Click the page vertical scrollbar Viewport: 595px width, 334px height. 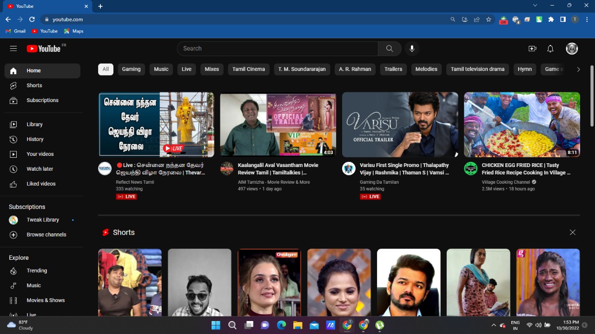click(x=592, y=95)
